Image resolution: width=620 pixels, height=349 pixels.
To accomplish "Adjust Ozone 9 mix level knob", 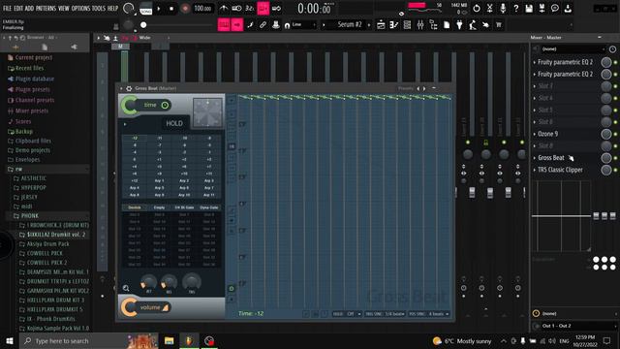I will [x=606, y=134].
